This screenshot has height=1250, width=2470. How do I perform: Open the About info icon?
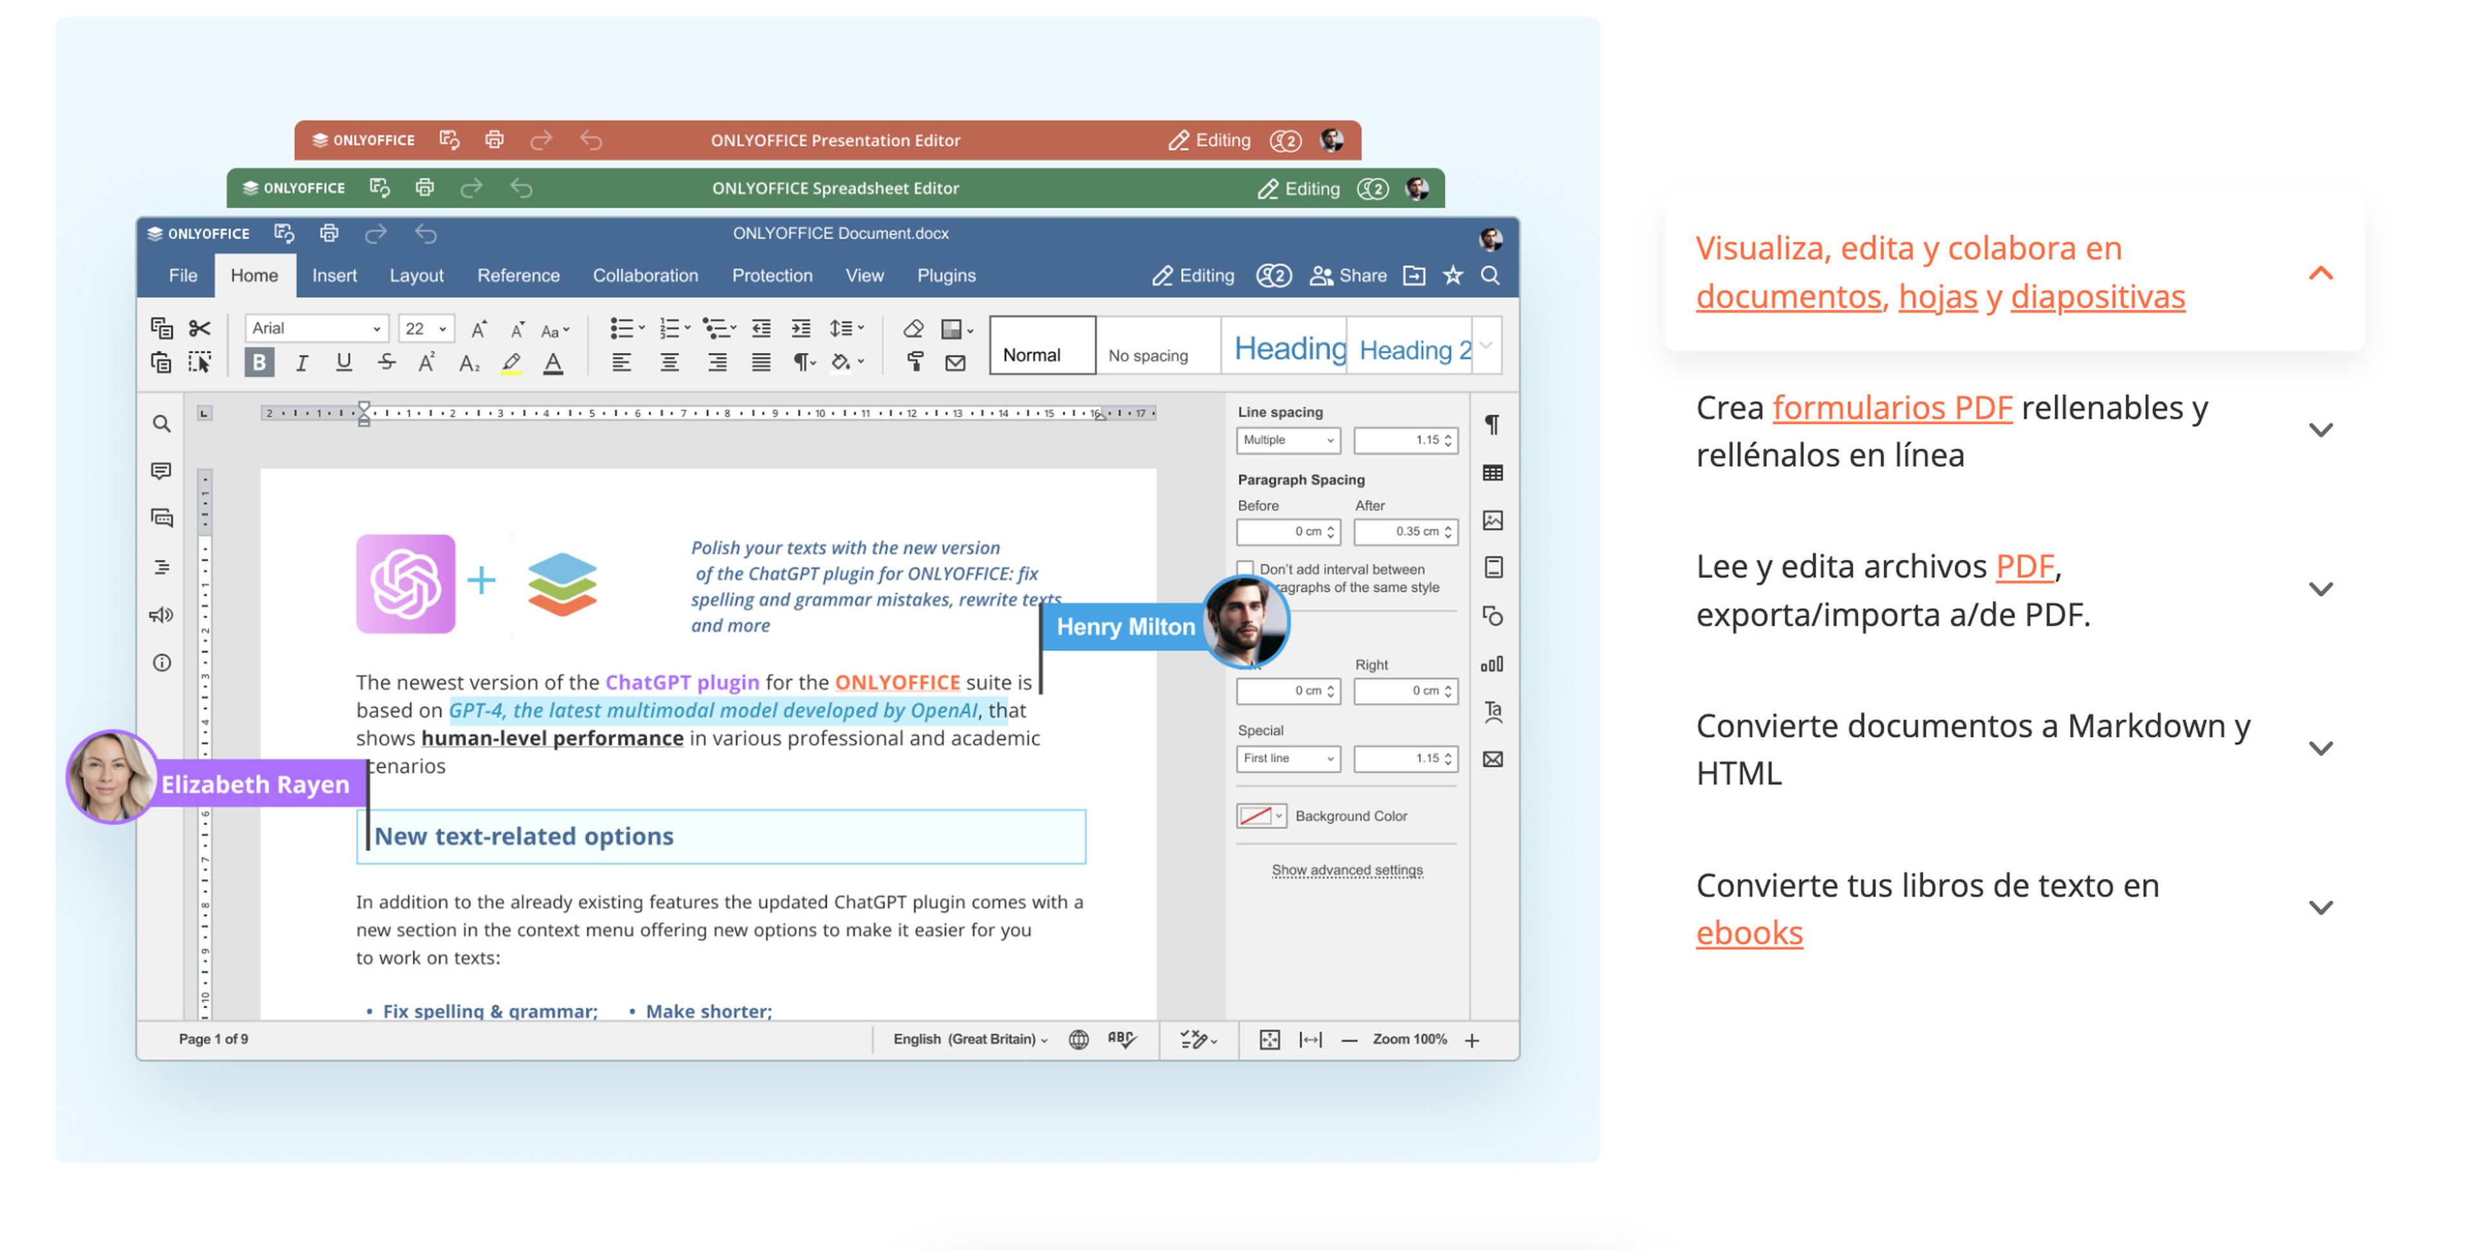161,662
